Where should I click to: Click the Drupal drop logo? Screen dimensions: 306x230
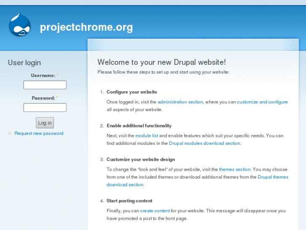point(20,24)
